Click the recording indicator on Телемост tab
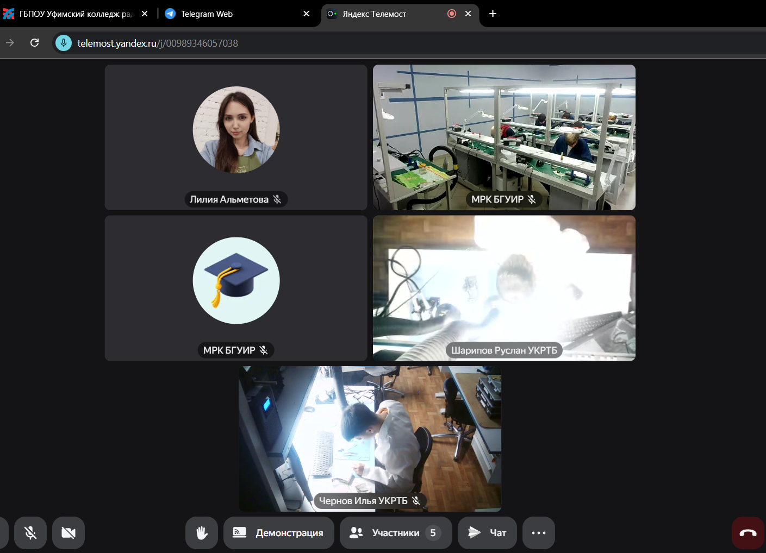This screenshot has height=553, width=766. pyautogui.click(x=452, y=14)
